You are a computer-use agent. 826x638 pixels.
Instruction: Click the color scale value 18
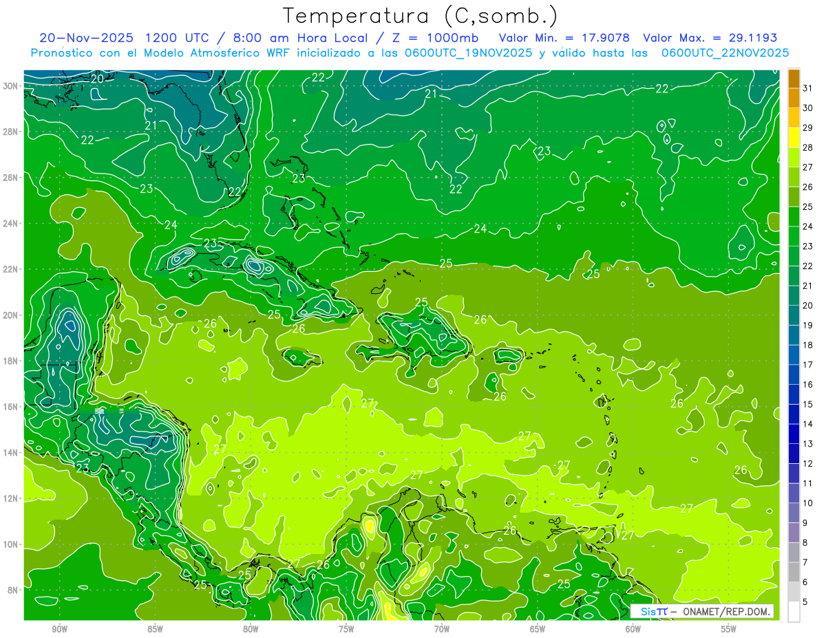pos(808,345)
